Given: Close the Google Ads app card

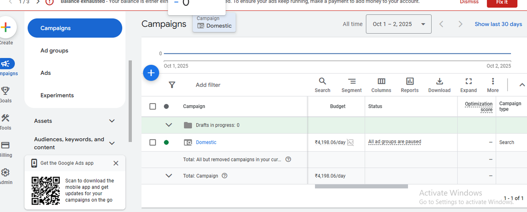Looking at the screenshot, I should pyautogui.click(x=116, y=163).
